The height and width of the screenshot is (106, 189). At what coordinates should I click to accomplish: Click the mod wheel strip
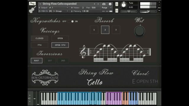(x=38, y=99)
